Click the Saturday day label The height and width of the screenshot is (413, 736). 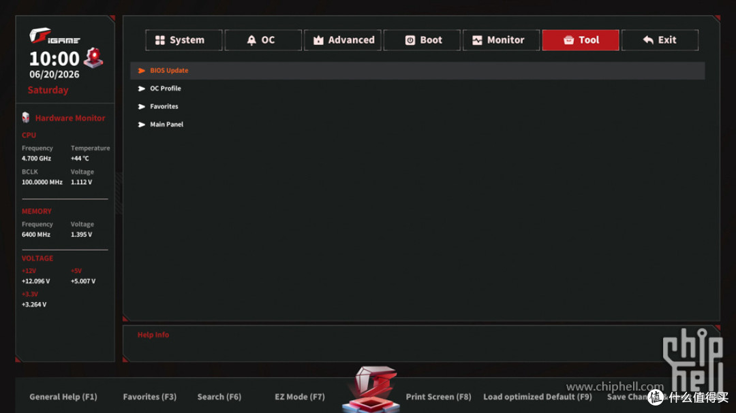(48, 90)
